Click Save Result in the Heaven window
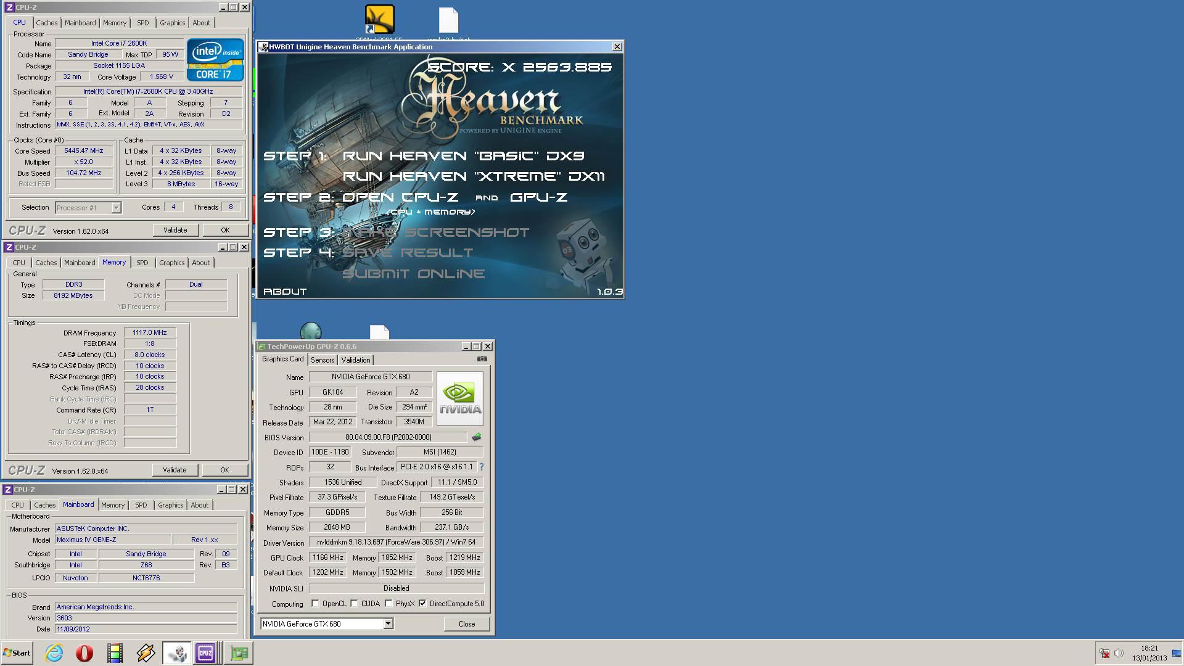Screen dimensions: 1184x666 pos(408,253)
